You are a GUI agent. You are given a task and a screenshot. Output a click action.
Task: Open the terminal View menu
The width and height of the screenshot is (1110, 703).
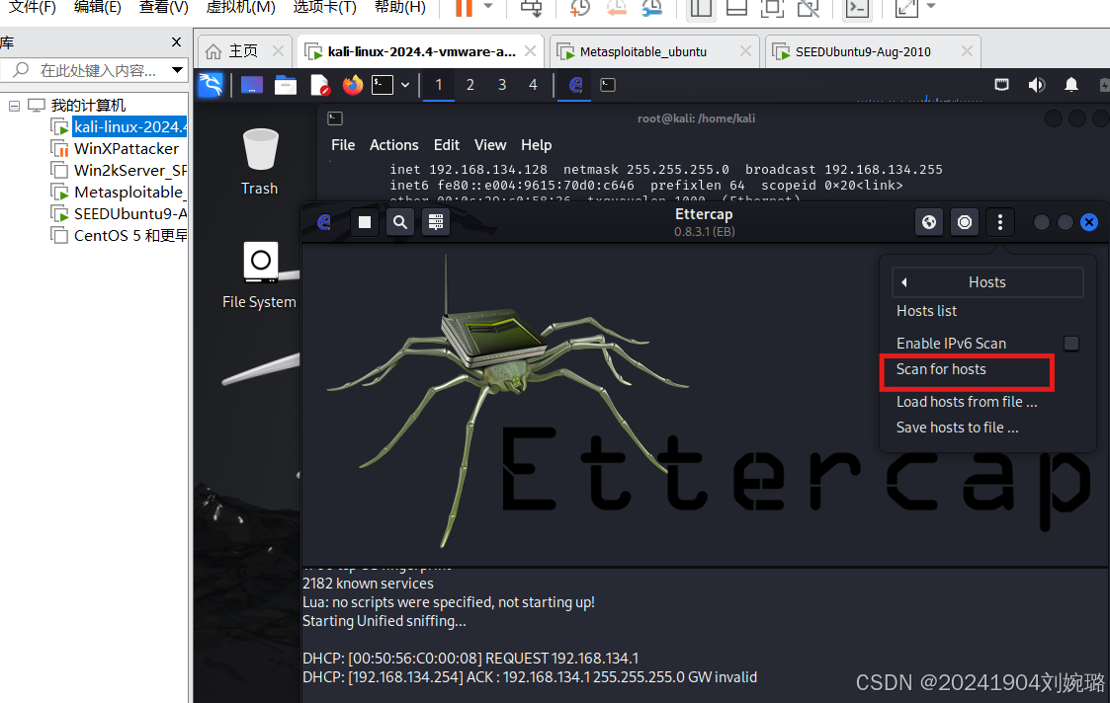[490, 145]
